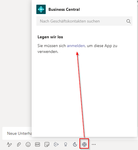The width and height of the screenshot is (138, 150).
Task: Click the Business Central toolbar icon
Action: click(x=84, y=144)
